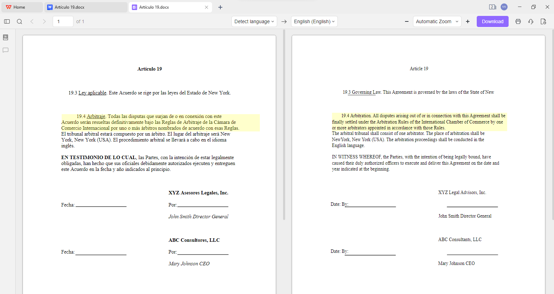Go to the previous page arrow
The width and height of the screenshot is (554, 294).
pyautogui.click(x=32, y=21)
